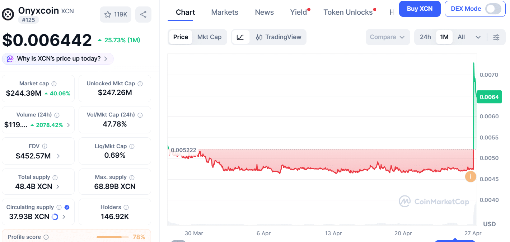Click Liq/Mkt Cap info icon
Viewport: 510px width, 242px height.
[132, 146]
